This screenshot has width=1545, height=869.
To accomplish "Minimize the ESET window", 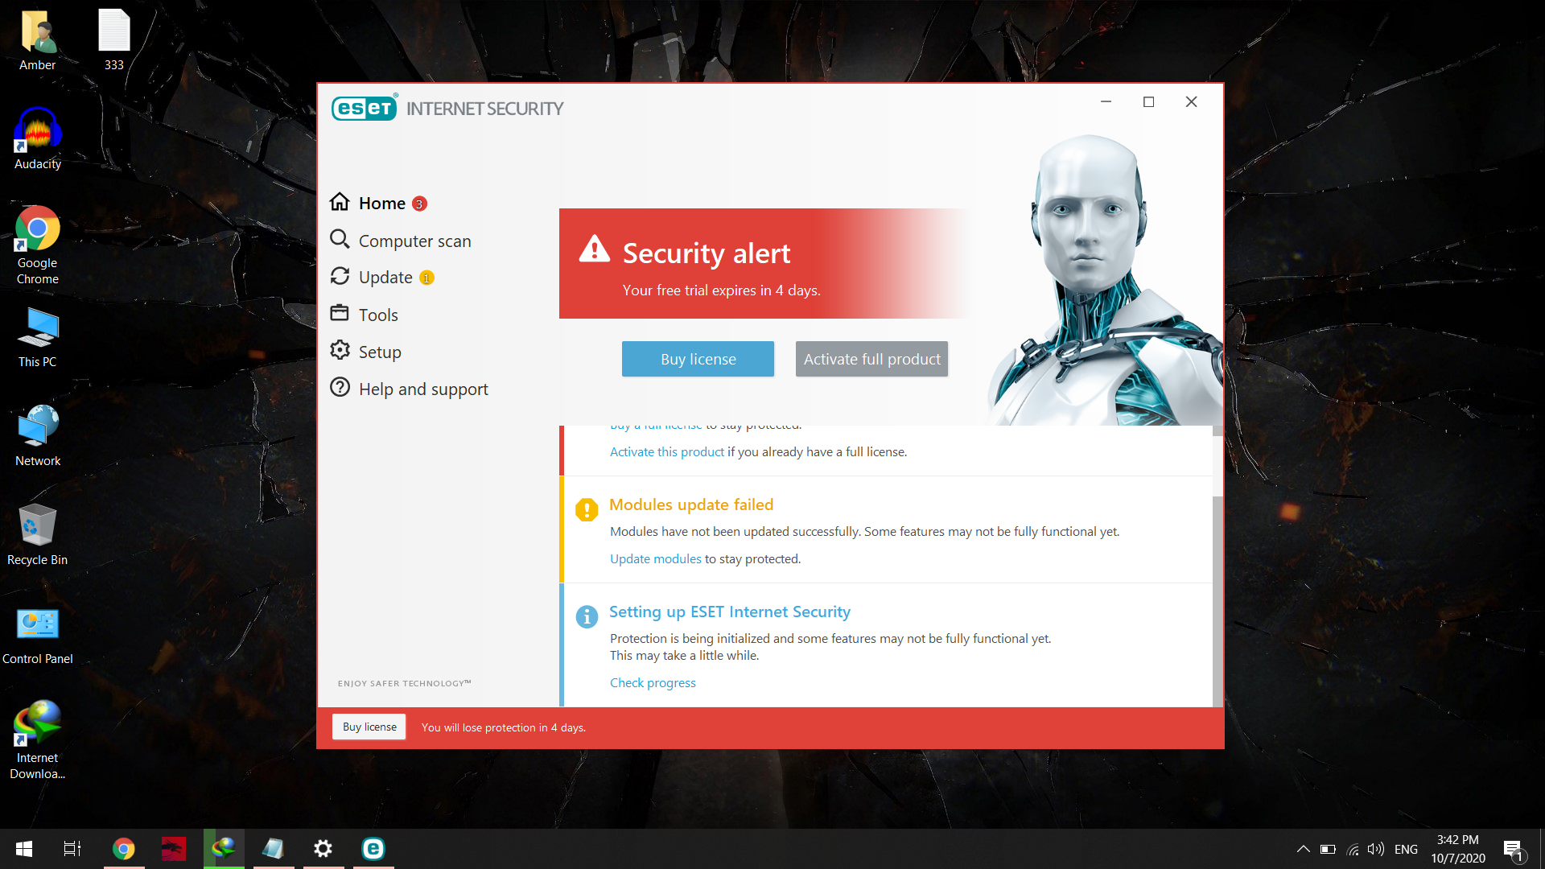I will tap(1106, 102).
